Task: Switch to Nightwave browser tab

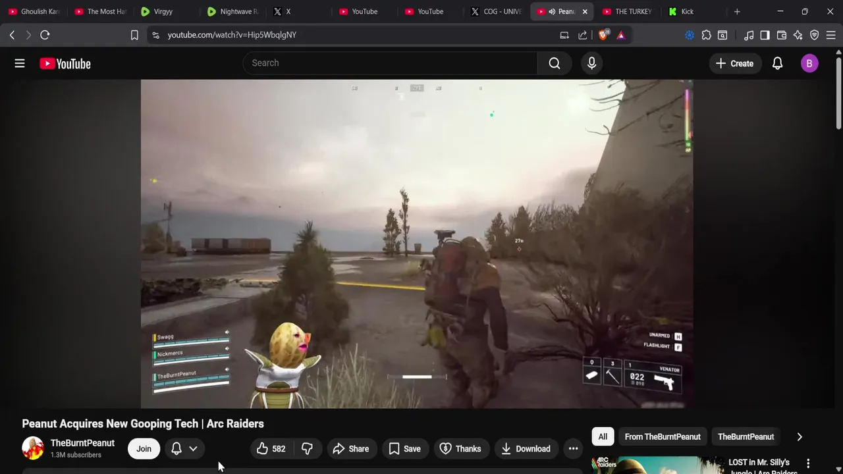Action: click(x=232, y=12)
